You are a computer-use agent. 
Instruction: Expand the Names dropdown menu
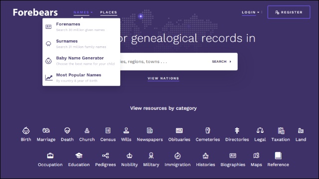tap(83, 12)
